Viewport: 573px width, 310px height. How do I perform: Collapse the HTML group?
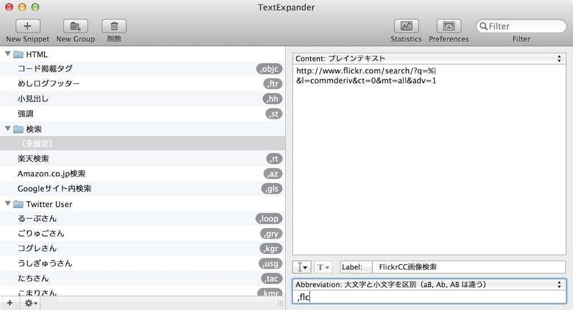coord(7,54)
